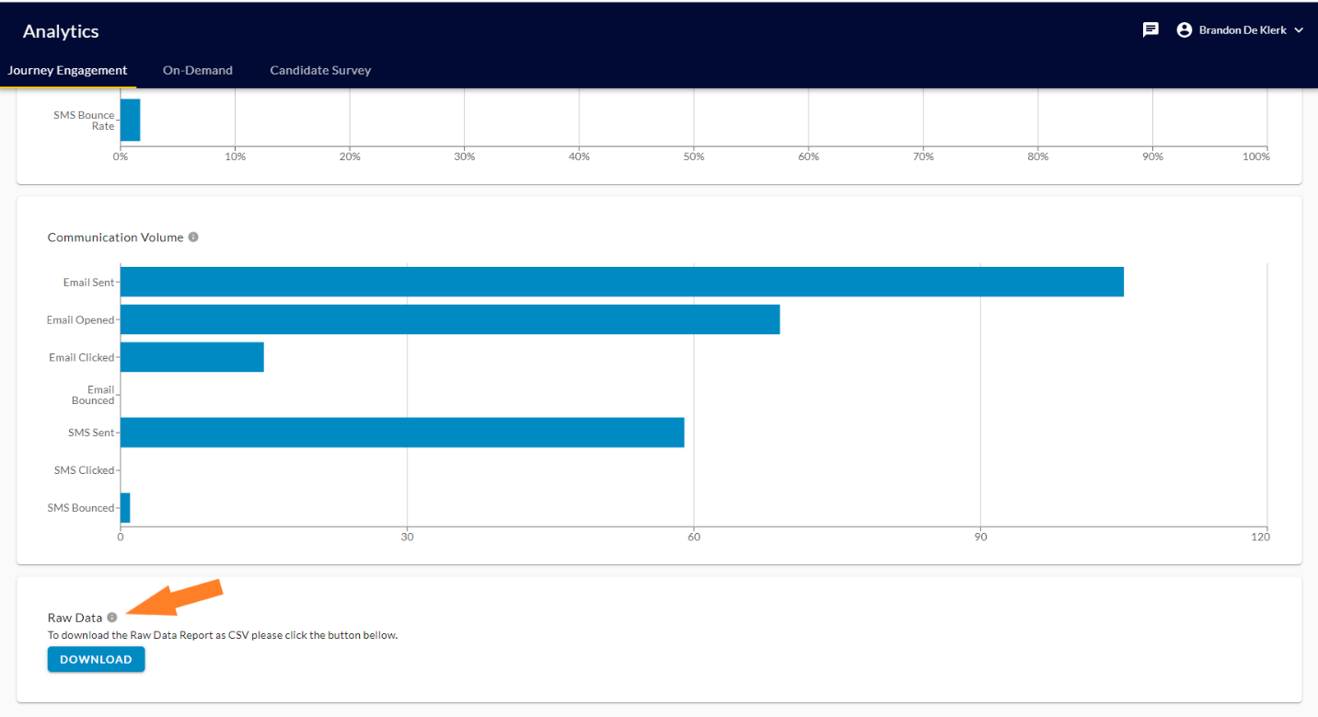This screenshot has height=717, width=1318.
Task: Show info for Communication Volume
Action: click(x=193, y=237)
